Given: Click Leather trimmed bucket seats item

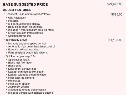Looking at the screenshot, I should tap(26, 72).
